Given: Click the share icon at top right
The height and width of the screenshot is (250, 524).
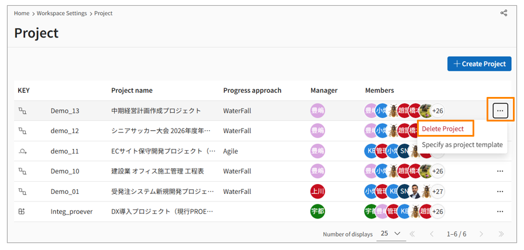Looking at the screenshot, I should click(x=504, y=13).
